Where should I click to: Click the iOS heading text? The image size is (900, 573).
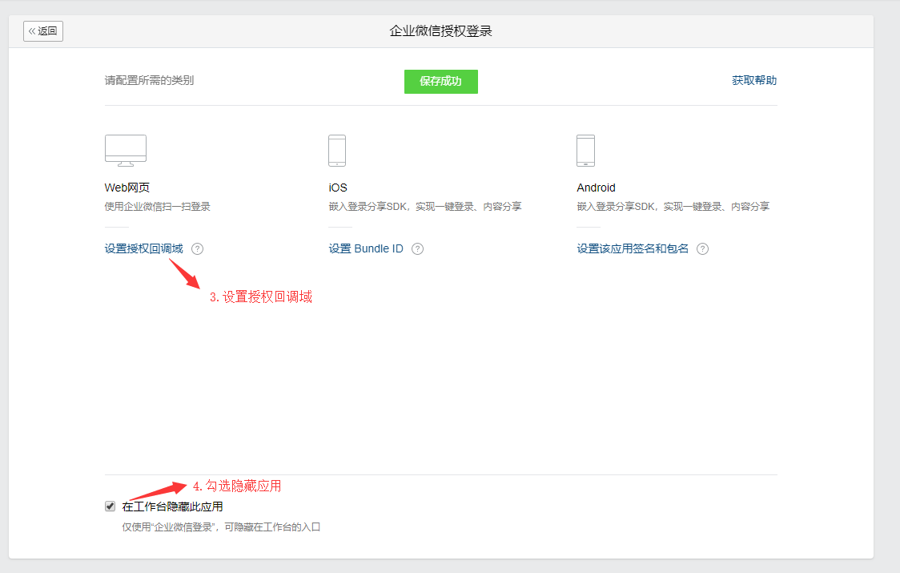(x=338, y=188)
